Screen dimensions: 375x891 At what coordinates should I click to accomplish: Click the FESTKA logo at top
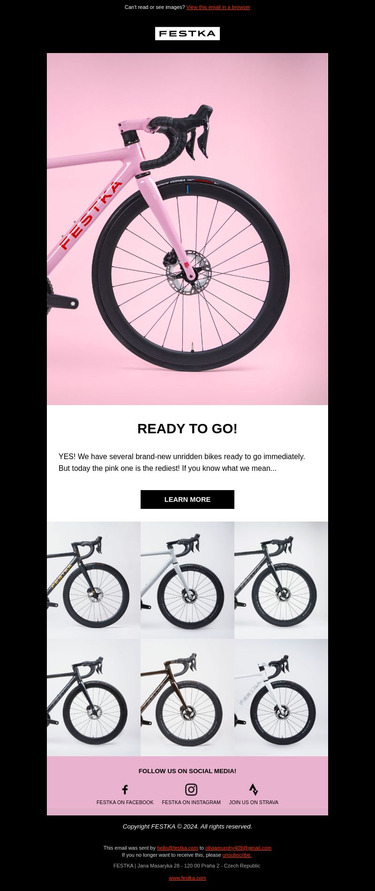pos(187,33)
